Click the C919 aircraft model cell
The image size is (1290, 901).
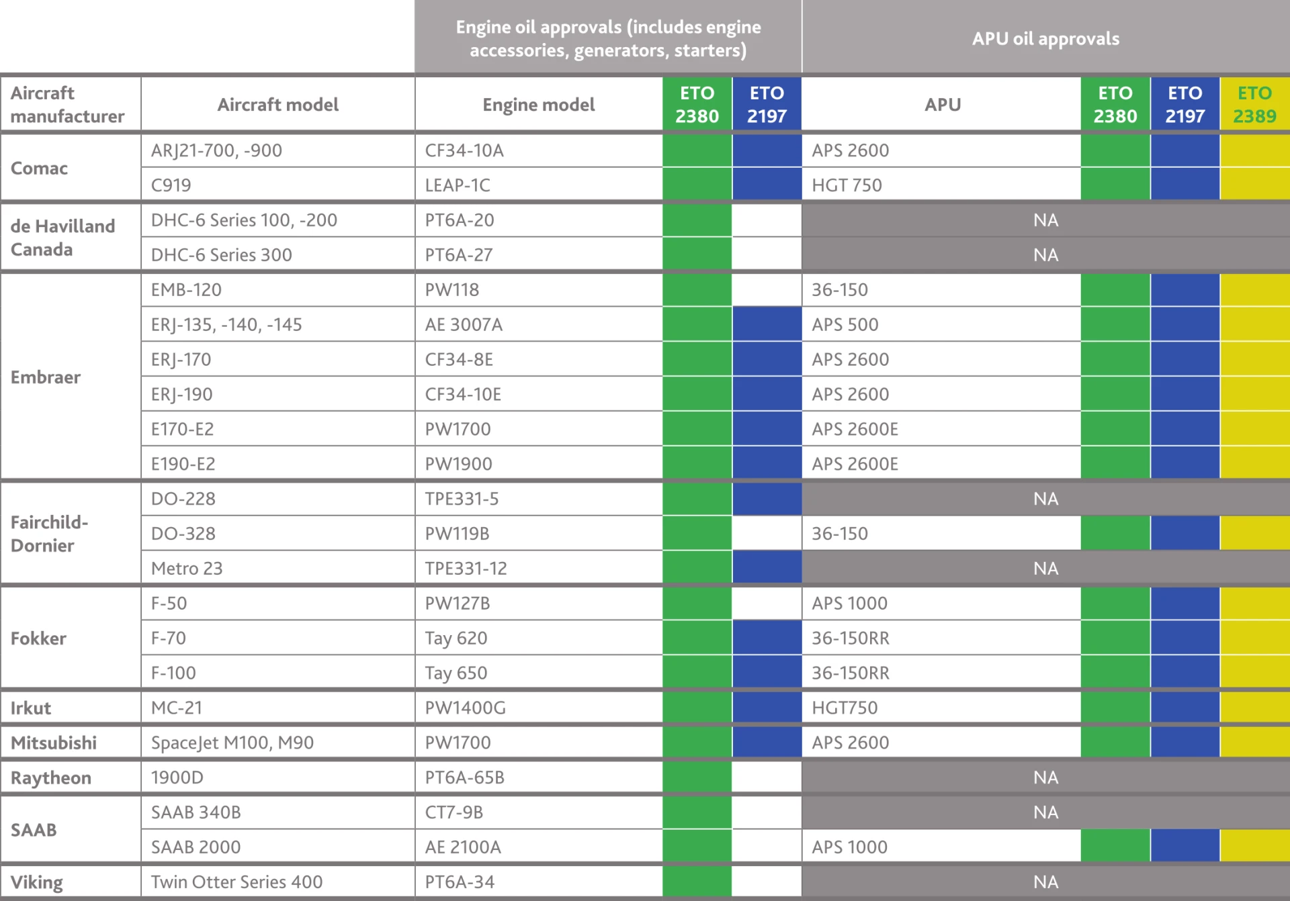click(277, 185)
